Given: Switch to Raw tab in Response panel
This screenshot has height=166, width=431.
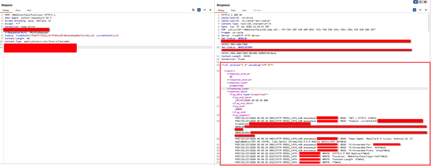Looking at the screenshot, I should pos(233,10).
